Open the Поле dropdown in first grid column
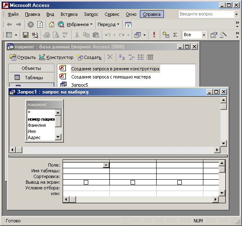The width and height of the screenshot is (242, 226). (106, 165)
